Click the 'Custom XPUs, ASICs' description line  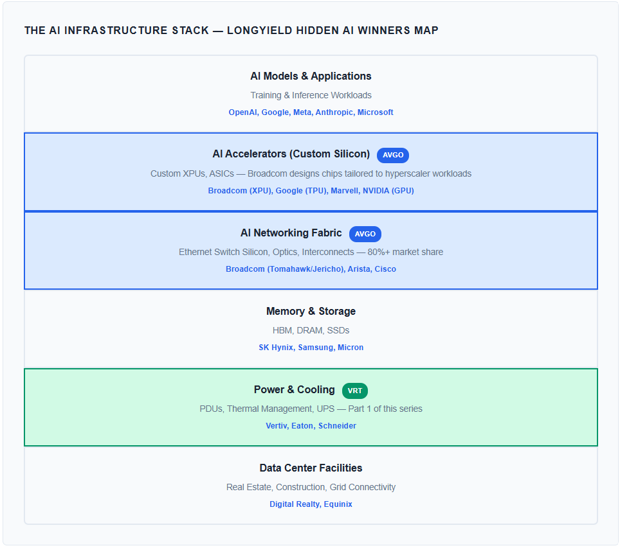(311, 174)
